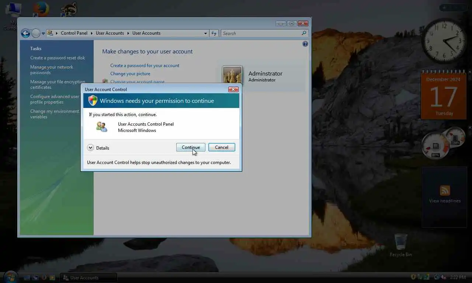Image resolution: width=472 pixels, height=283 pixels.
Task: Click the address bar users folder icon
Action: [50, 33]
